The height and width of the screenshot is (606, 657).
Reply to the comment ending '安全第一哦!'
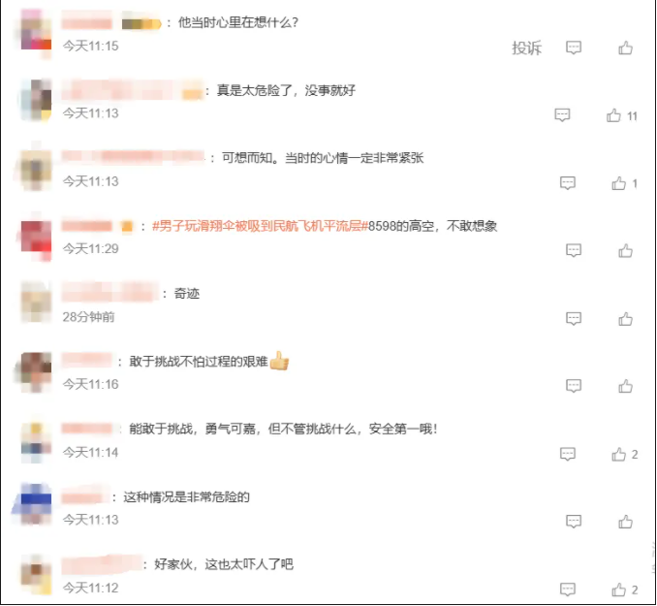click(567, 454)
